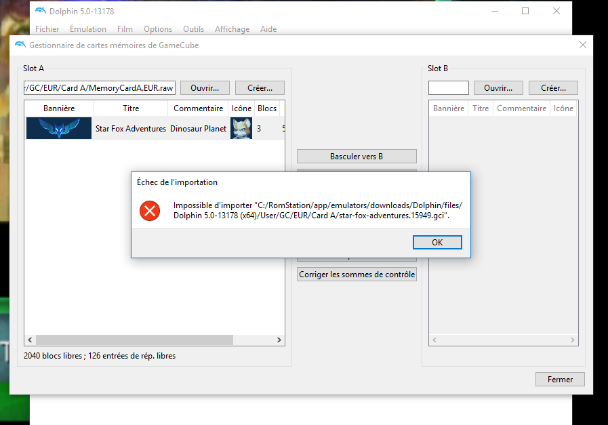Click the red error icon in the dialog
Screen dimensions: 608x425
coord(150,211)
